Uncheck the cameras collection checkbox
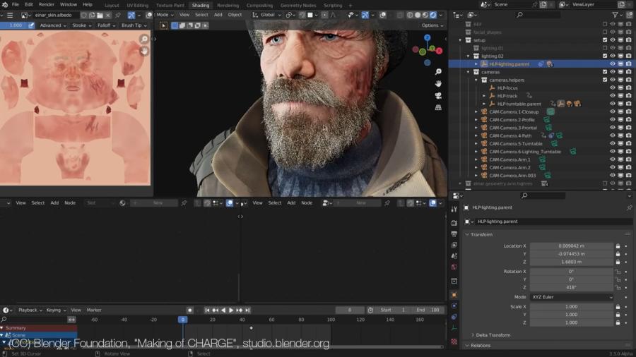Image resolution: width=636 pixels, height=357 pixels. click(x=605, y=72)
